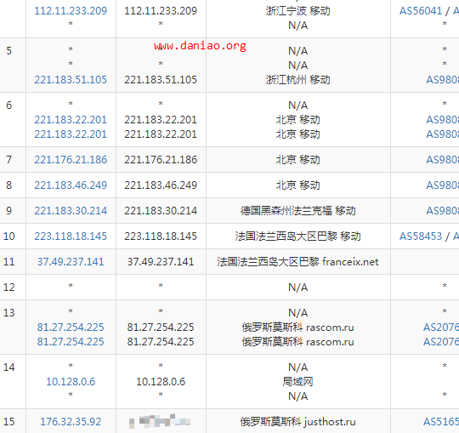Click the 221.176.21.186 link in hop 7
This screenshot has height=433, width=459.
71,160
